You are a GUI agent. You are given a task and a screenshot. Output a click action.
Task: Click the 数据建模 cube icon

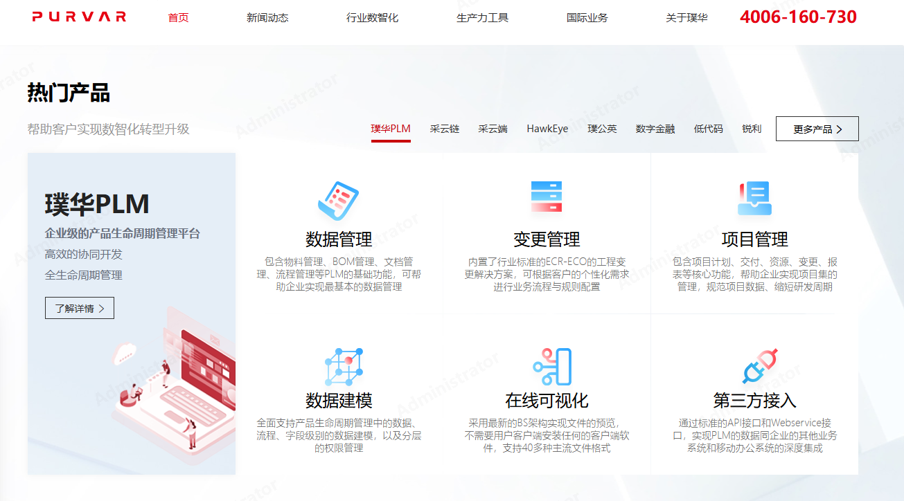pos(344,367)
